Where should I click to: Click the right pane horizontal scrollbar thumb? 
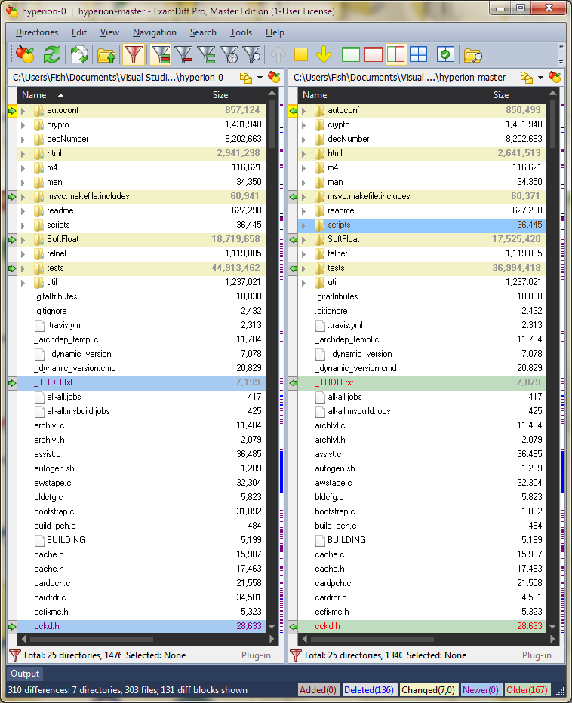(372, 640)
